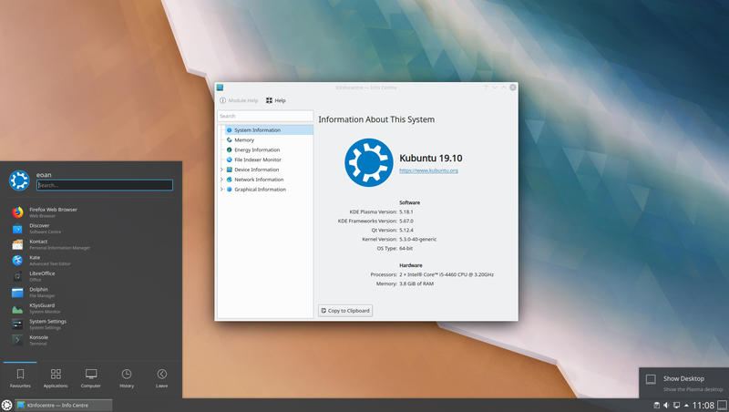The image size is (729, 412).
Task: Click the Copy to Clipboard button
Action: click(x=345, y=311)
